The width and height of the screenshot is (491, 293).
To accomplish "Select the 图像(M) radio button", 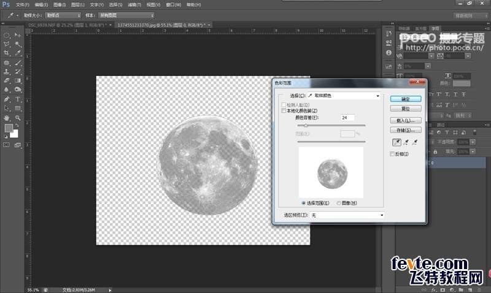I will pos(339,203).
